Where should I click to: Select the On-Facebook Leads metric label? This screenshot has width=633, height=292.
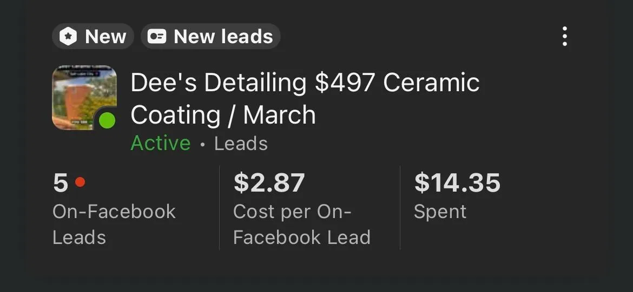point(114,225)
